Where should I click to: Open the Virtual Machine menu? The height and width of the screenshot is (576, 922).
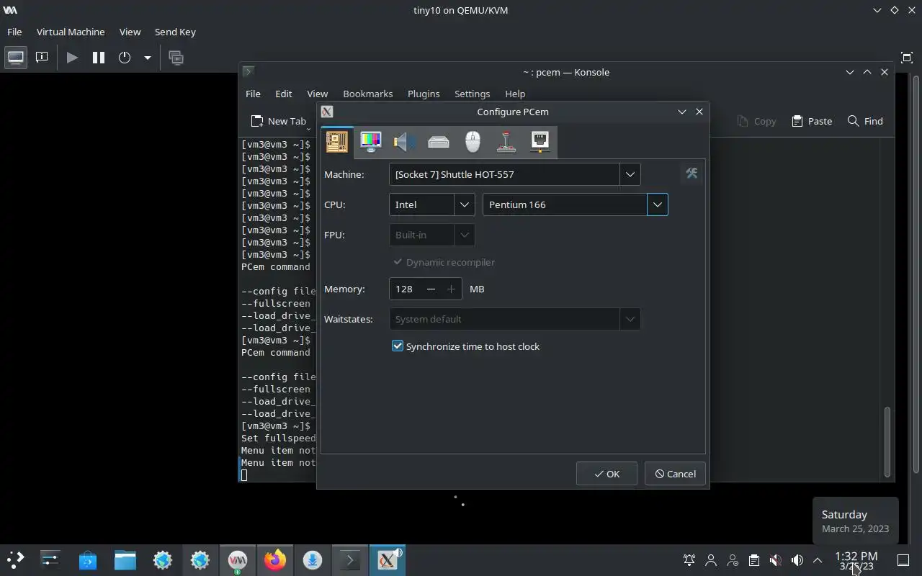71,32
